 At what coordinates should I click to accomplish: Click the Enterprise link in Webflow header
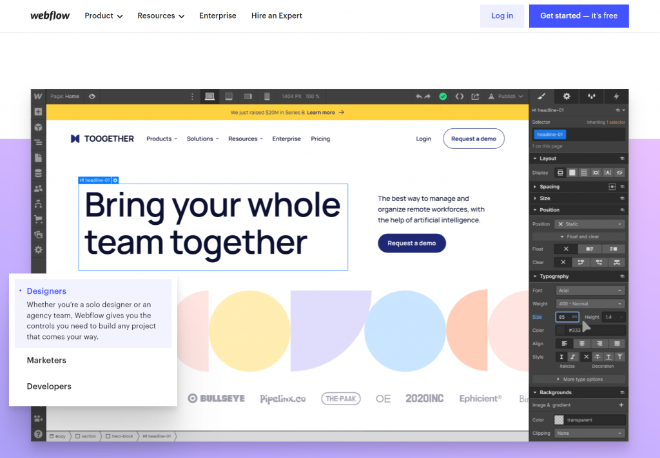(218, 15)
